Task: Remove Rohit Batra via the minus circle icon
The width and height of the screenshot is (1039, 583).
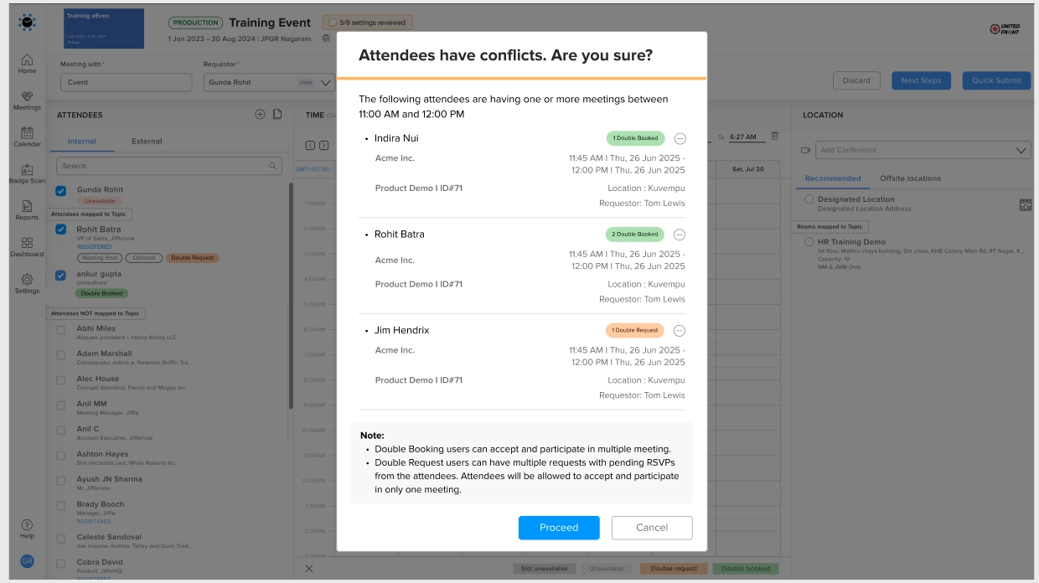Action: 680,235
